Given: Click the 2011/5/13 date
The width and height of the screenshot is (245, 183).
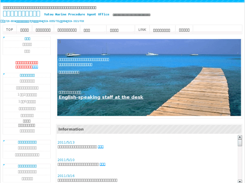Looking at the screenshot, I should coord(66,142).
